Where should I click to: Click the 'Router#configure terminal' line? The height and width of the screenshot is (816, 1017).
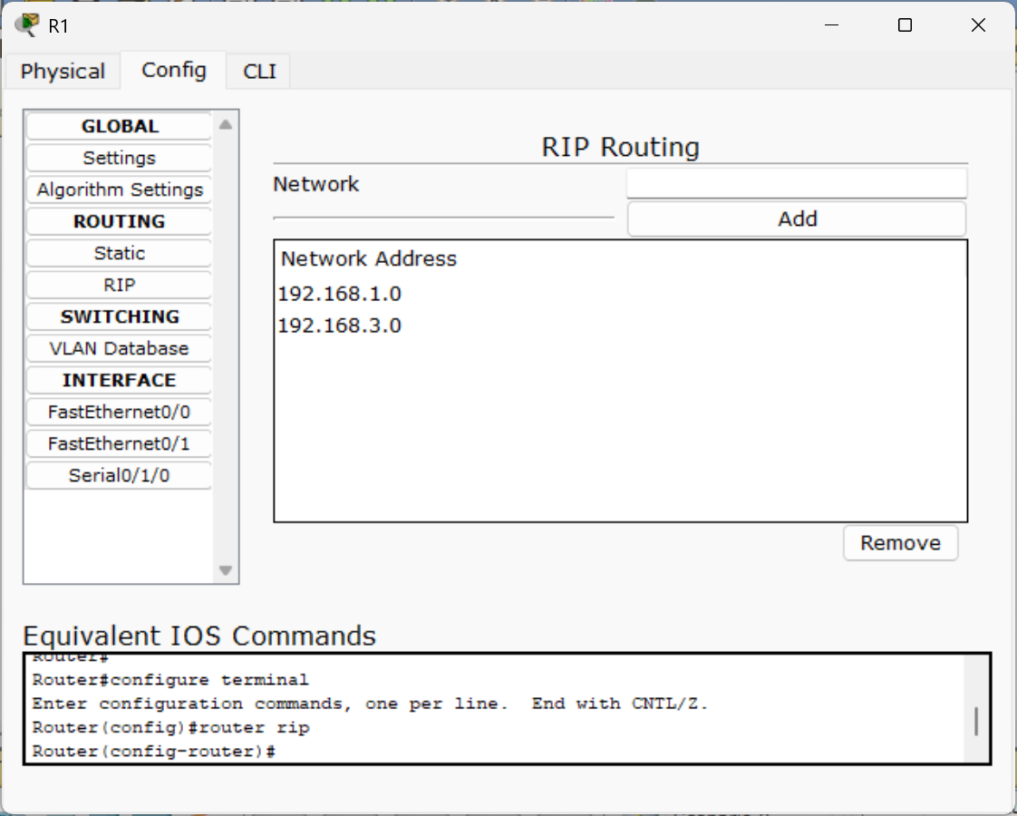click(x=170, y=680)
